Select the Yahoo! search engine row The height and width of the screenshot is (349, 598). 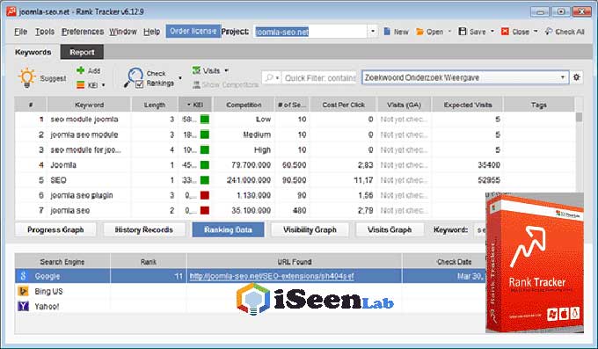(x=251, y=306)
